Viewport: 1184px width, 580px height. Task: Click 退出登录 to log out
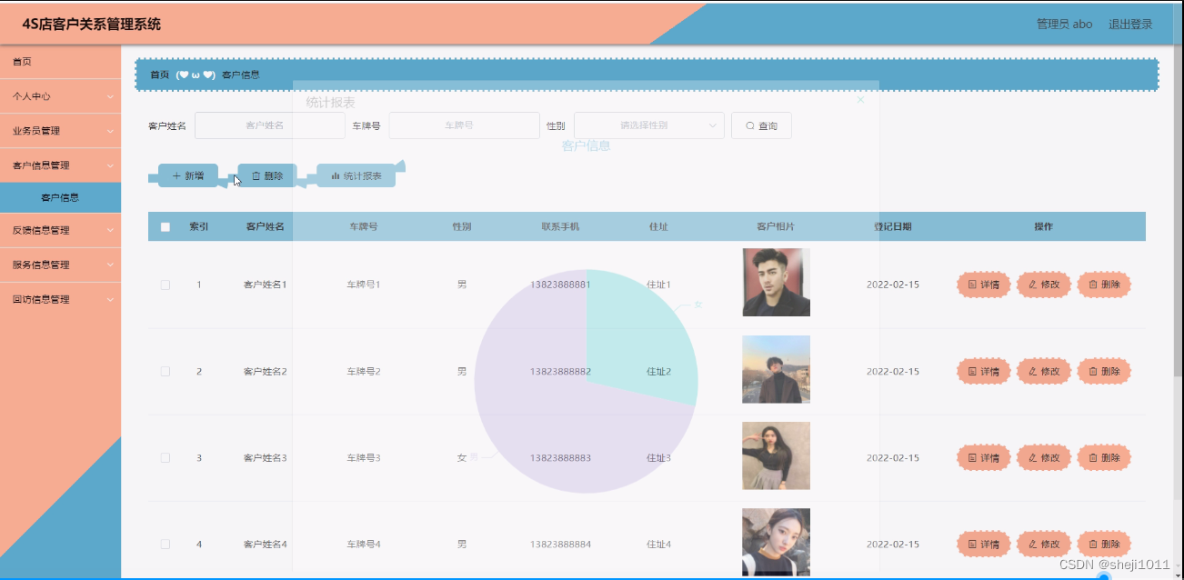[x=1129, y=25]
